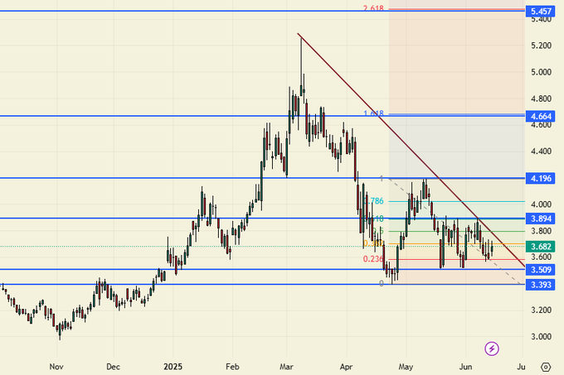Image resolution: width=564 pixels, height=375 pixels.
Task: Click the 2025 label on time axis
Action: [x=172, y=366]
